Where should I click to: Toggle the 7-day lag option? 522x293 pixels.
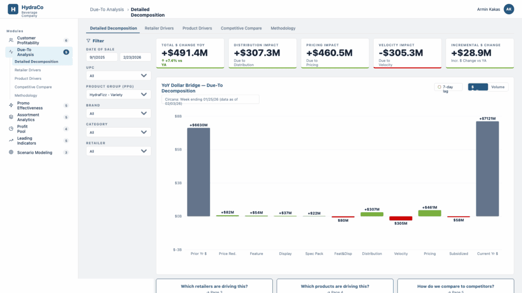[448, 87]
